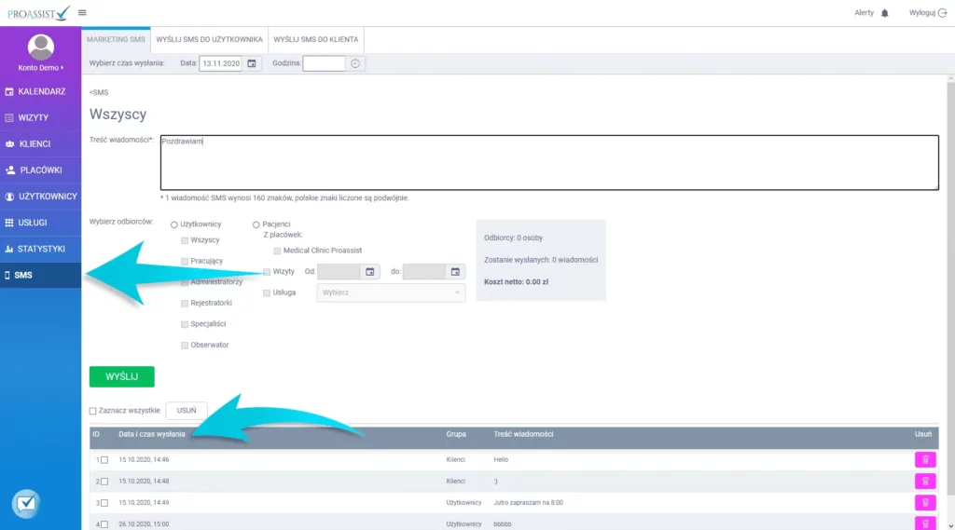Click the clock icon in Godzina field

[354, 63]
